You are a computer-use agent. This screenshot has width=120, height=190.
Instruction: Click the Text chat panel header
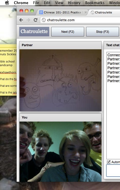112,45
